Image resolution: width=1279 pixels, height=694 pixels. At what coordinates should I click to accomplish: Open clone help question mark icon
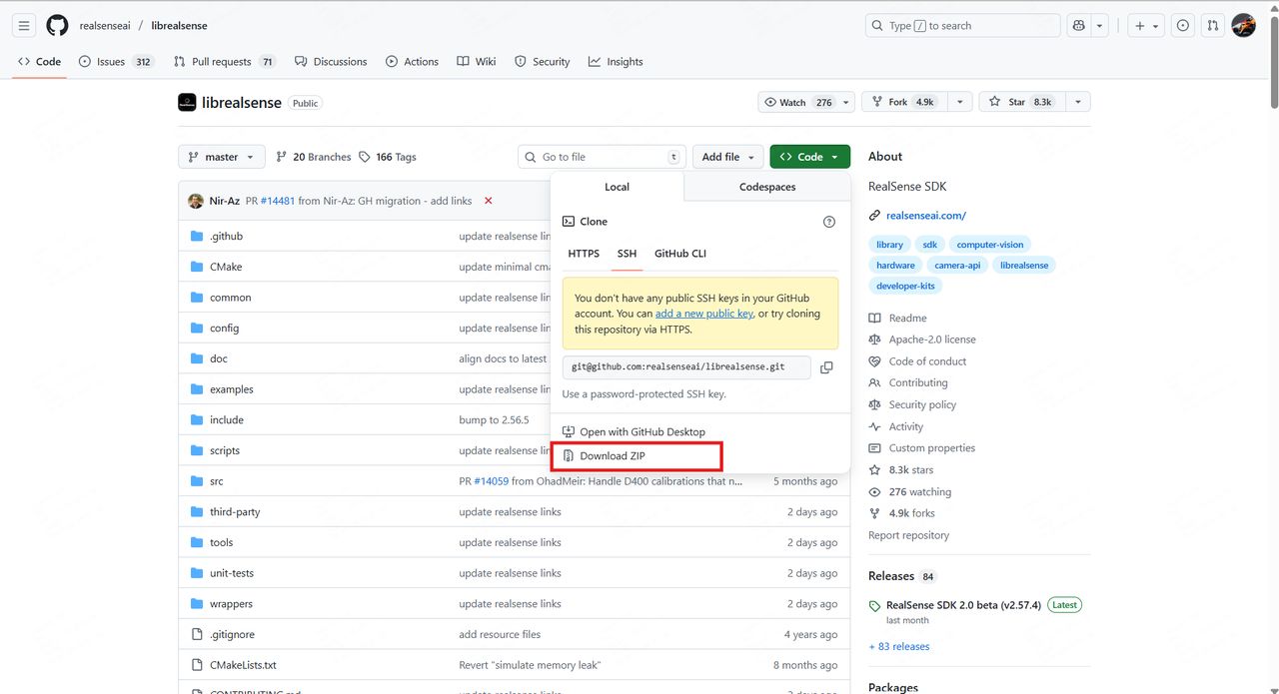pyautogui.click(x=828, y=222)
